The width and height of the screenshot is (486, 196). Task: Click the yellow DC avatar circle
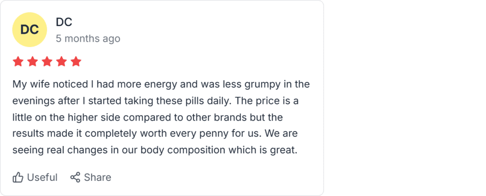(x=29, y=29)
